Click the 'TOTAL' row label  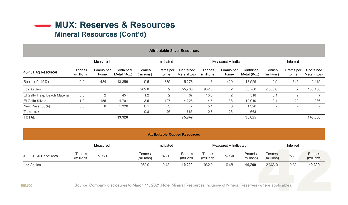click(29, 117)
